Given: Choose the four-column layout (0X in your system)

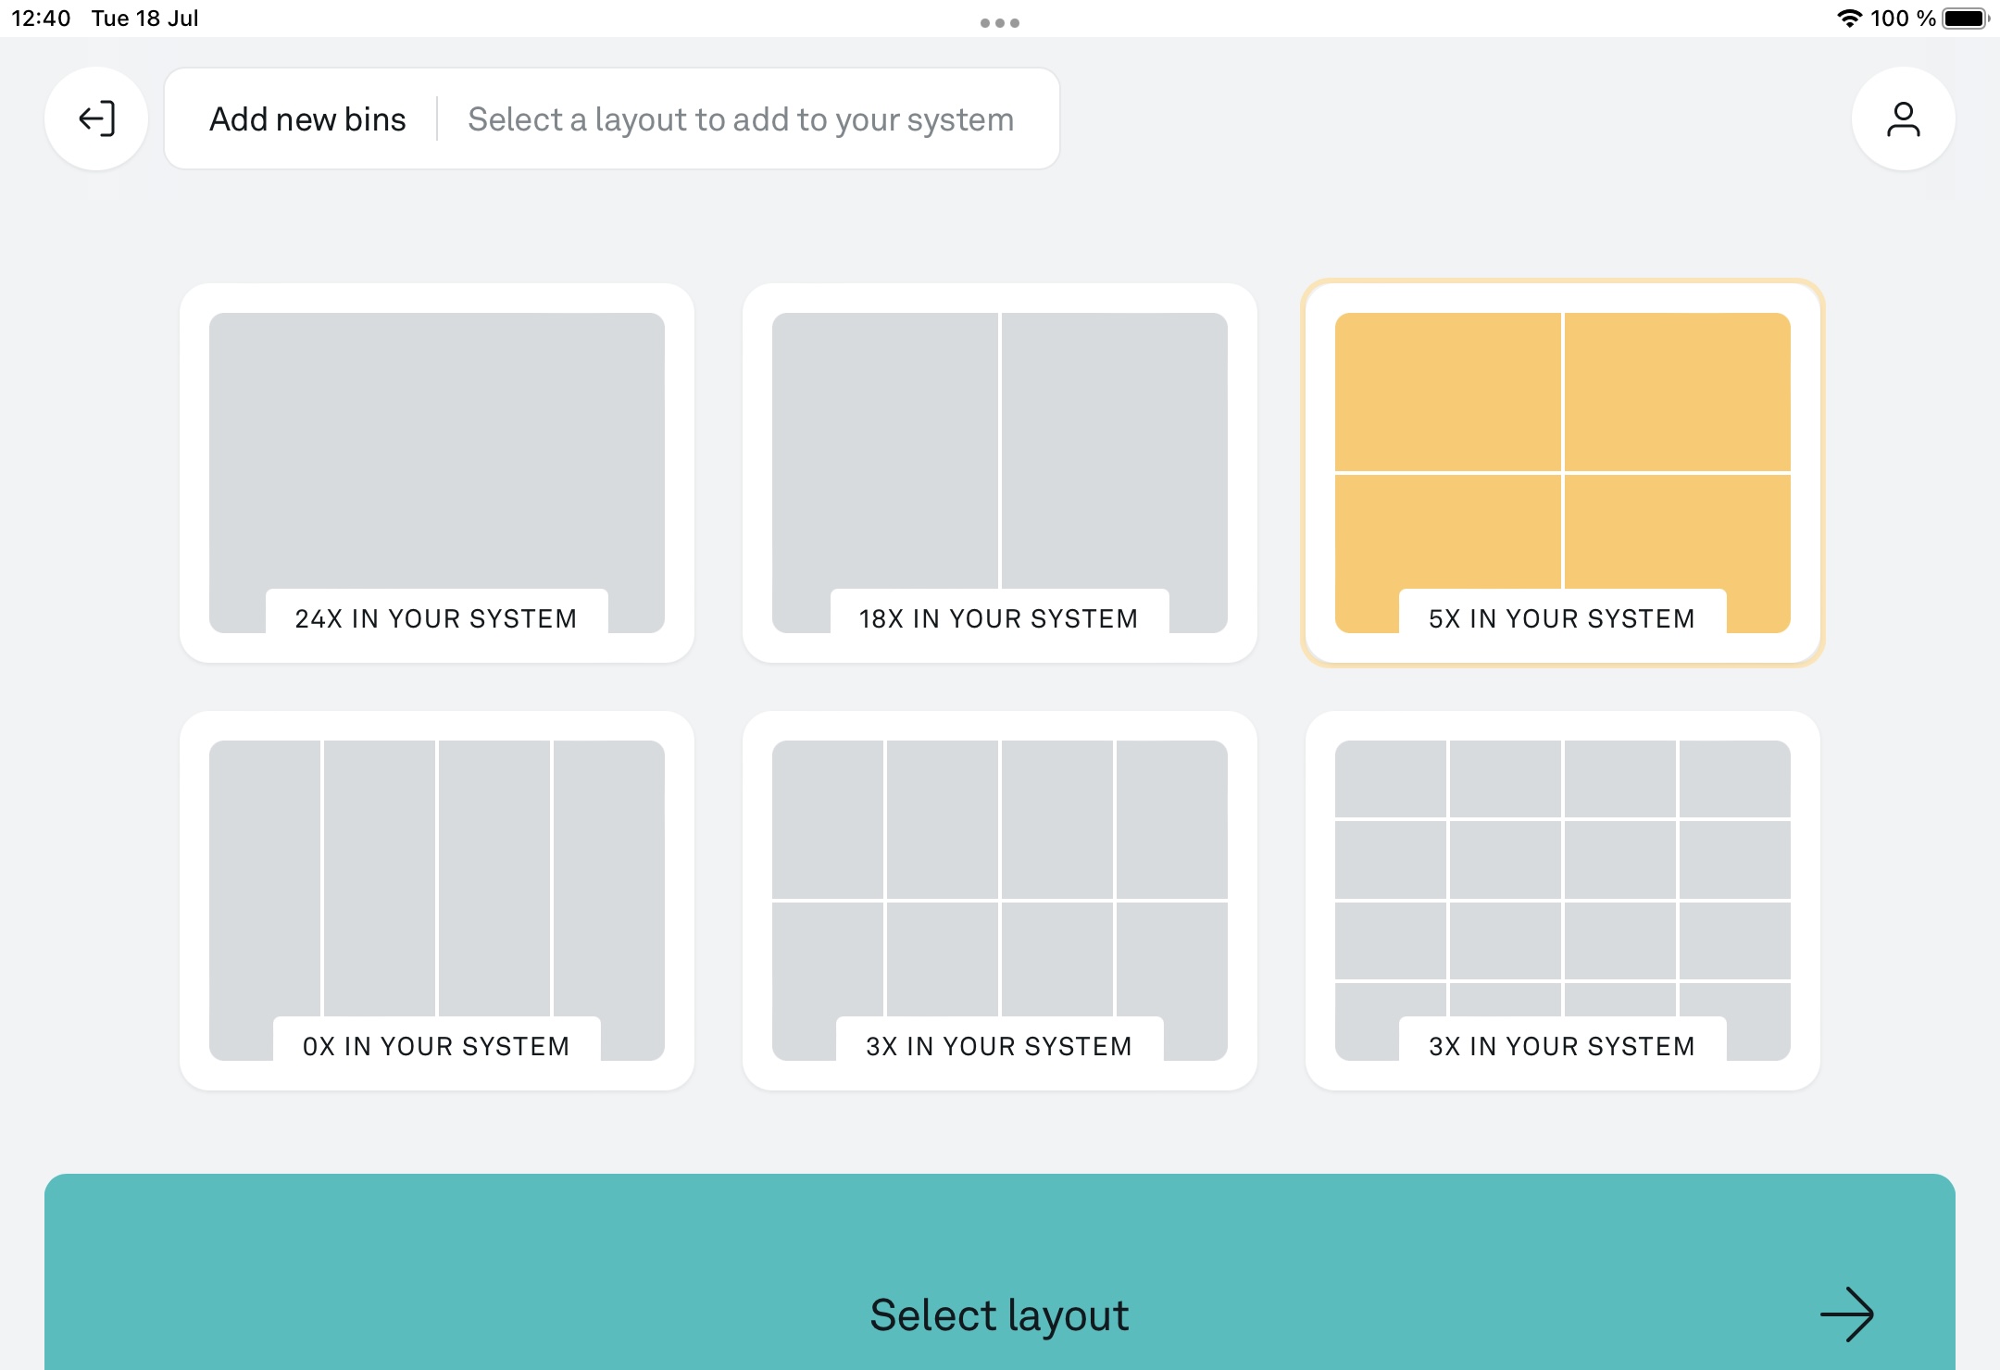Looking at the screenshot, I should coord(437,901).
